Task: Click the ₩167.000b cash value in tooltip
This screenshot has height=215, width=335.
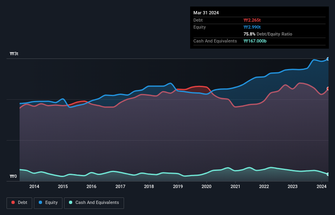Action: click(255, 41)
